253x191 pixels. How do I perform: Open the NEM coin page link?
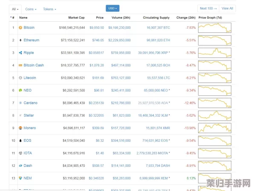(x=28, y=178)
